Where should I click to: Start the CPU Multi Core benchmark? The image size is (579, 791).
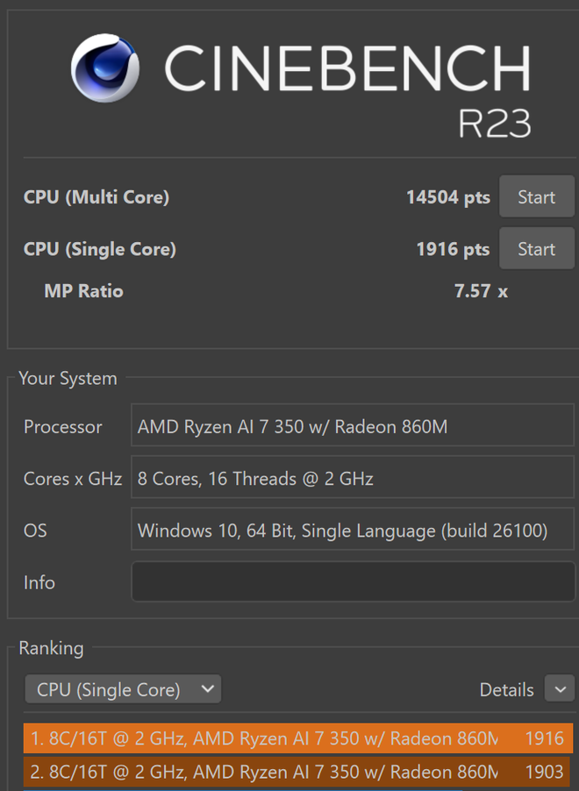click(536, 196)
